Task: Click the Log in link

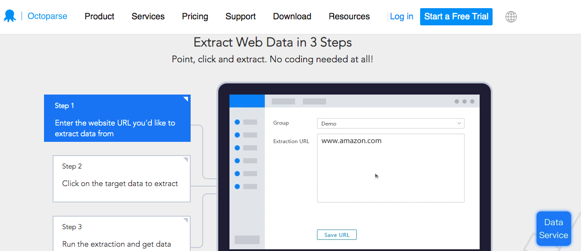Action: click(402, 16)
